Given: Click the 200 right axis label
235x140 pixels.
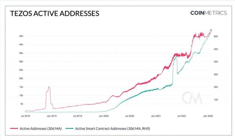Looking at the screenshot, I should (216, 87).
